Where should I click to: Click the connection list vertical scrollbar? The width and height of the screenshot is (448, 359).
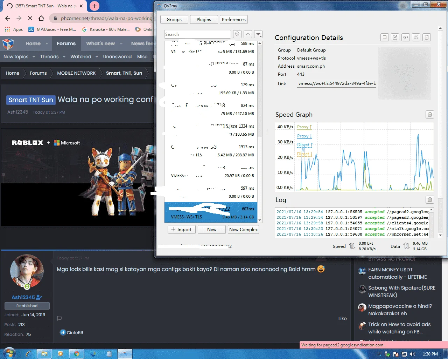coord(260,131)
